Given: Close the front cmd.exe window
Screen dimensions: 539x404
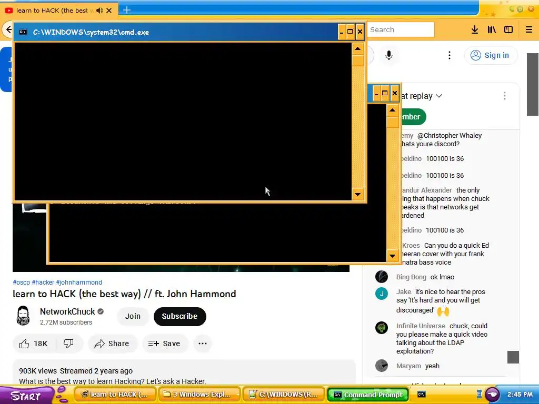Looking at the screenshot, I should coord(360,32).
